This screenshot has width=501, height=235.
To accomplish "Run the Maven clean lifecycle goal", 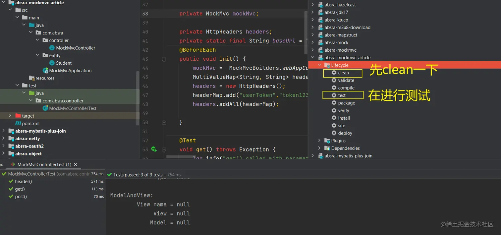I will pyautogui.click(x=343, y=73).
